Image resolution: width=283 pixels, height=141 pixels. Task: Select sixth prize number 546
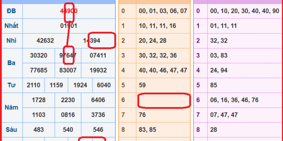(x=98, y=130)
